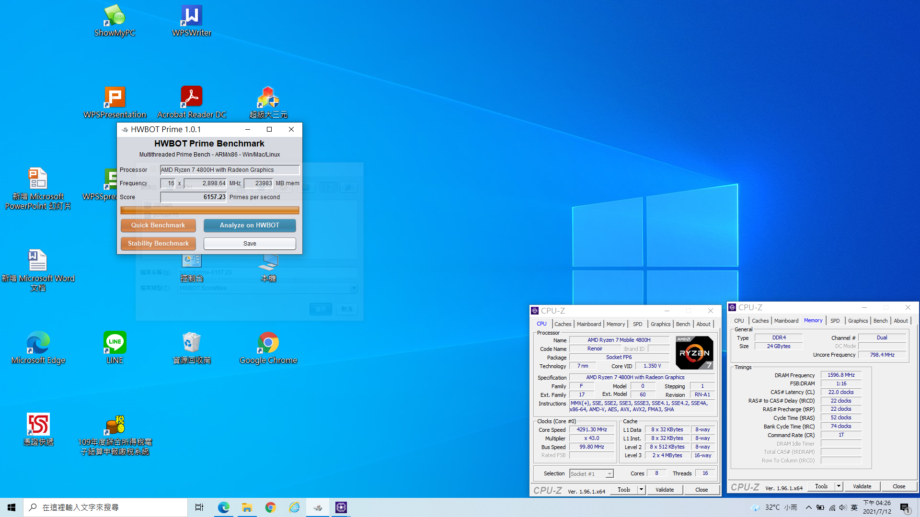
Task: Open Caches tab in right CPU-Z
Action: click(x=760, y=321)
